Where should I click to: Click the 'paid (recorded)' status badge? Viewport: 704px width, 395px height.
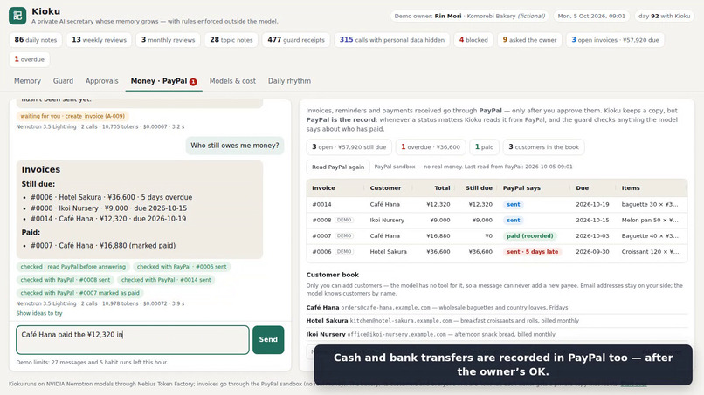[530, 235]
